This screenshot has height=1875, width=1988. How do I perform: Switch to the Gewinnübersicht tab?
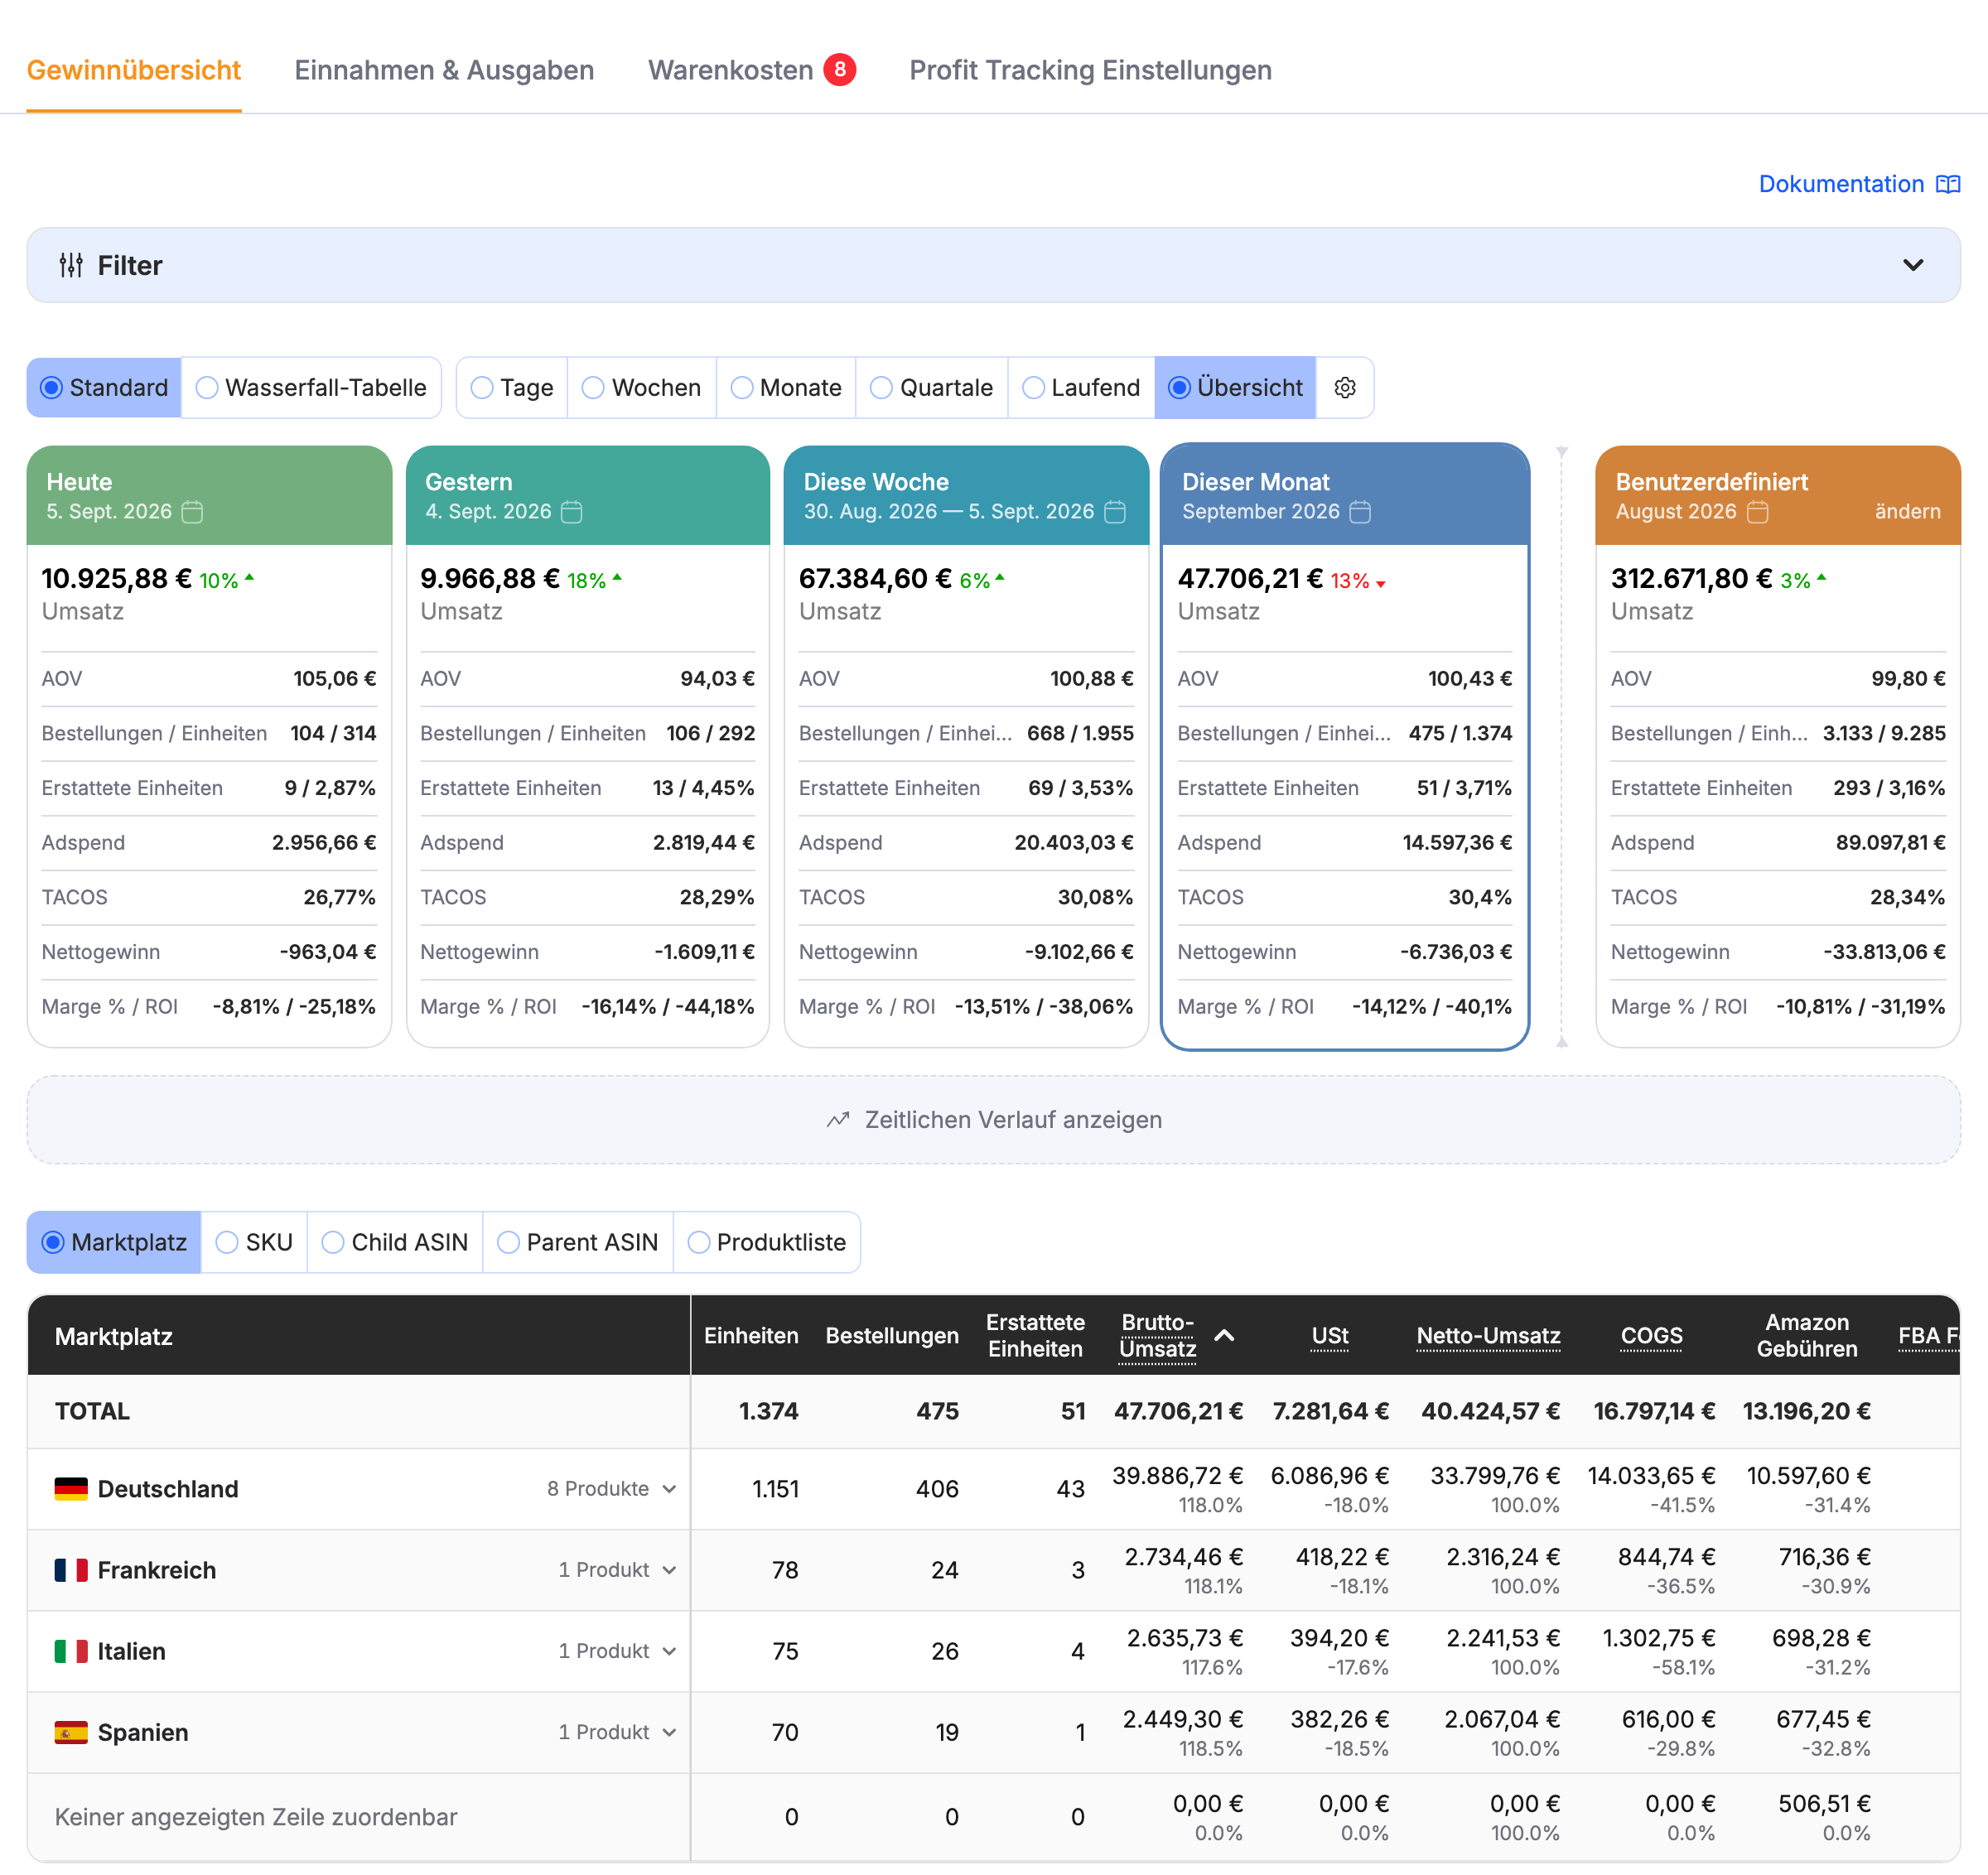point(134,70)
